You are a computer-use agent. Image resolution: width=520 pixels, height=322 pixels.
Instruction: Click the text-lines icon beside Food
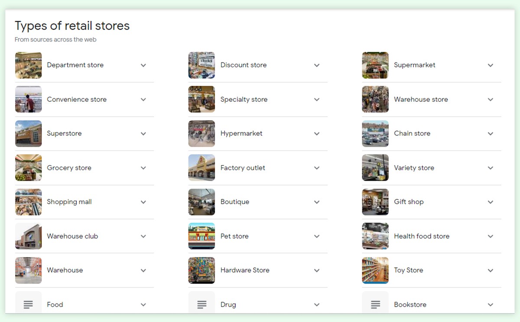click(x=28, y=305)
